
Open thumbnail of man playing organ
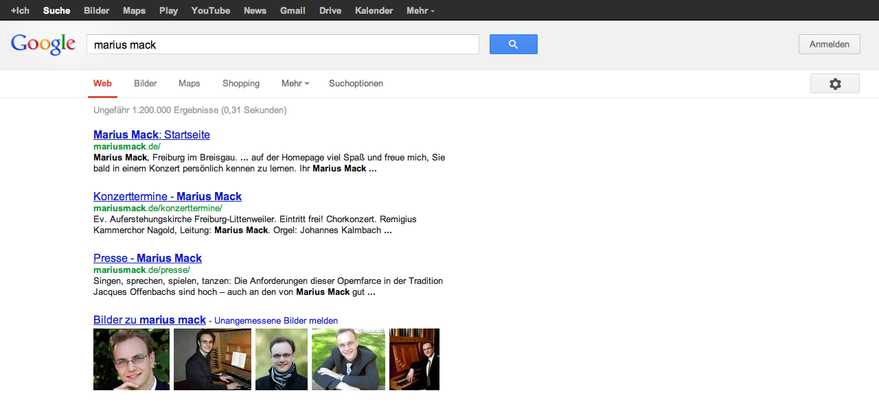point(212,359)
